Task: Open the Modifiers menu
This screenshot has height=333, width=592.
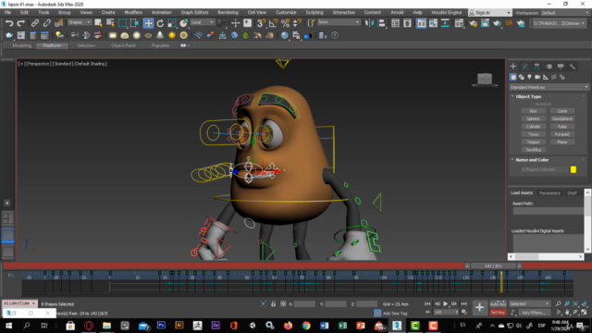Action: (133, 12)
